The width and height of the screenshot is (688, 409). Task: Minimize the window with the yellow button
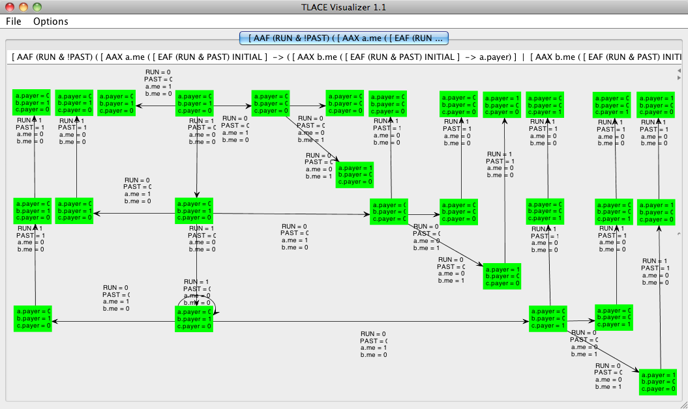pos(23,7)
